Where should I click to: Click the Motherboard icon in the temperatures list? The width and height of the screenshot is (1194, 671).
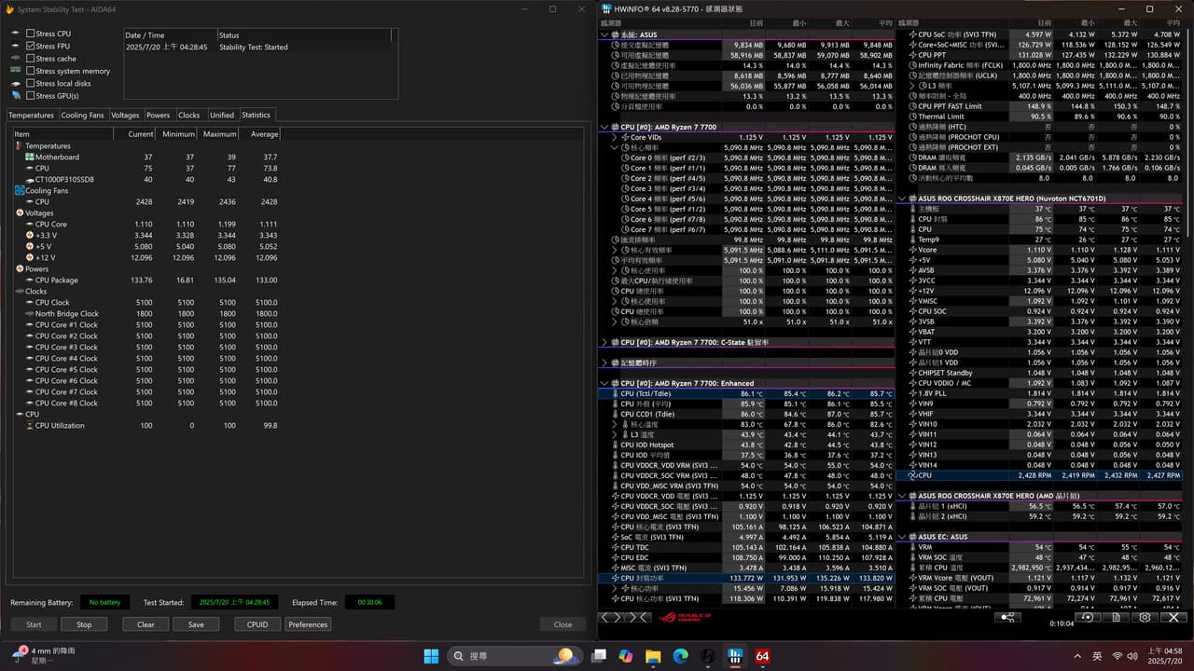tap(29, 157)
